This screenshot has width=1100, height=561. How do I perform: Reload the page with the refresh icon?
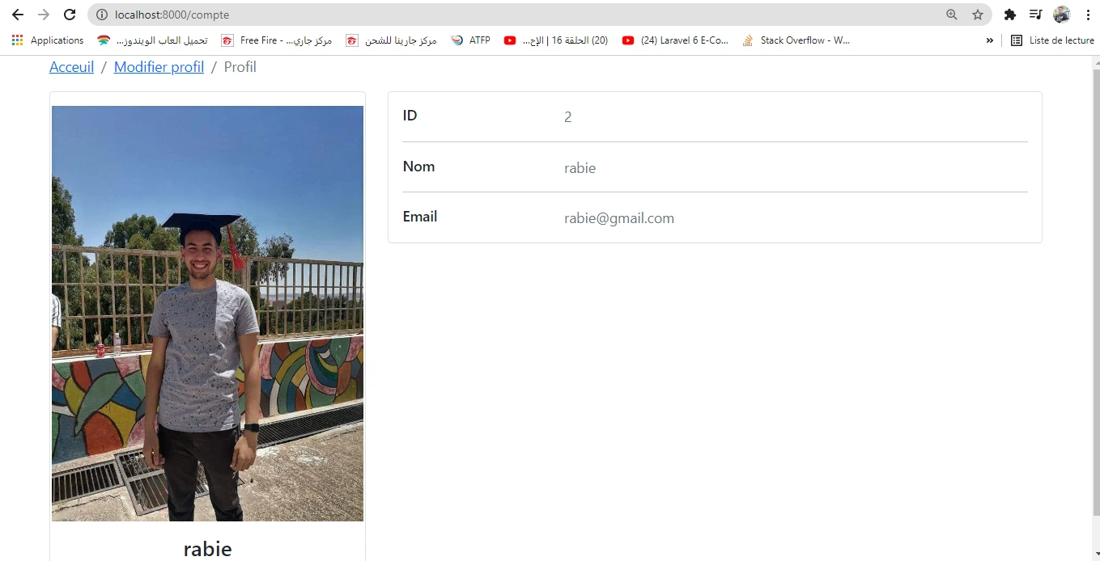tap(70, 15)
